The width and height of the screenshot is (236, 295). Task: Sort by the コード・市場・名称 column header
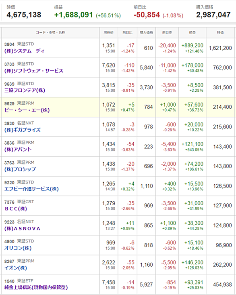coord(51,33)
